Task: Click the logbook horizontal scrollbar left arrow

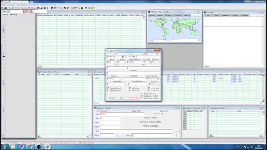Action: pos(95,103)
